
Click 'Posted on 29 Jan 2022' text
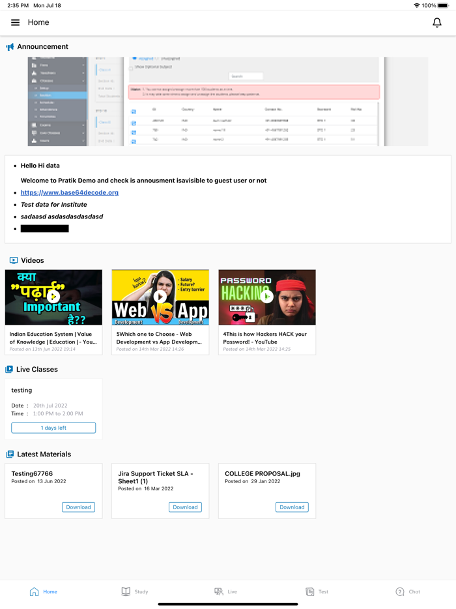pyautogui.click(x=252, y=481)
